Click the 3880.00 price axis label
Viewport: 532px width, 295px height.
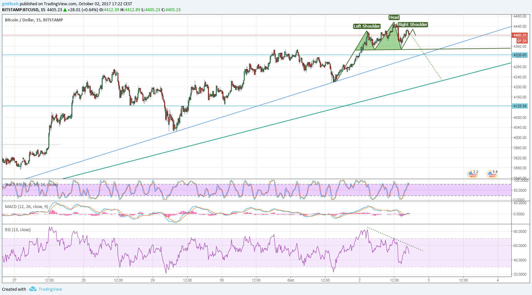[520, 168]
